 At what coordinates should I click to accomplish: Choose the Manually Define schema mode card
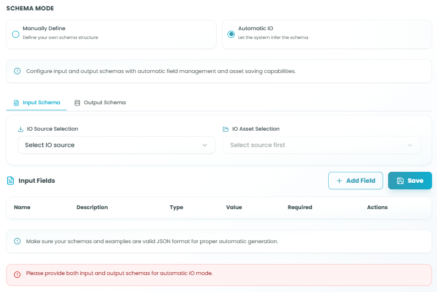(x=111, y=34)
